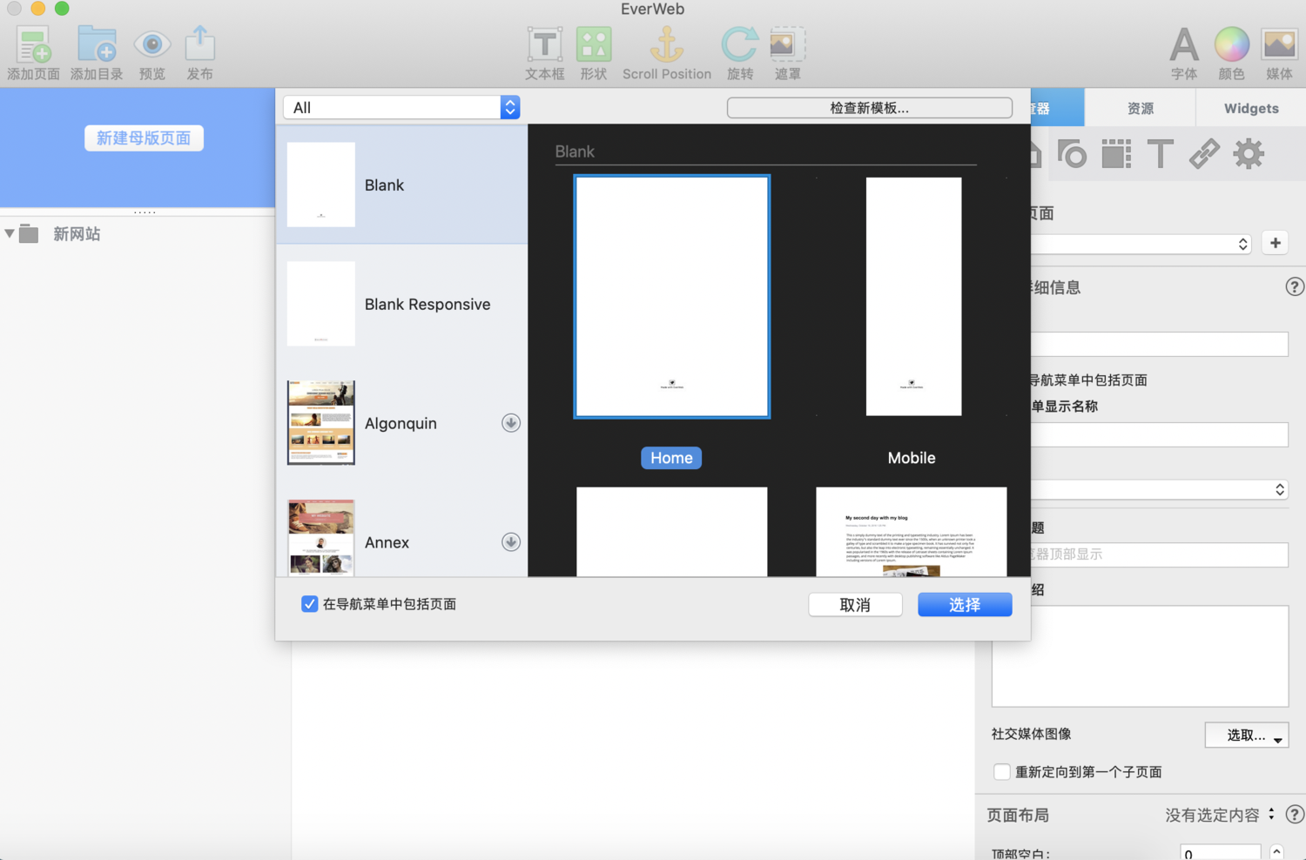
Task: Click the 检查新模板... button
Action: [869, 108]
